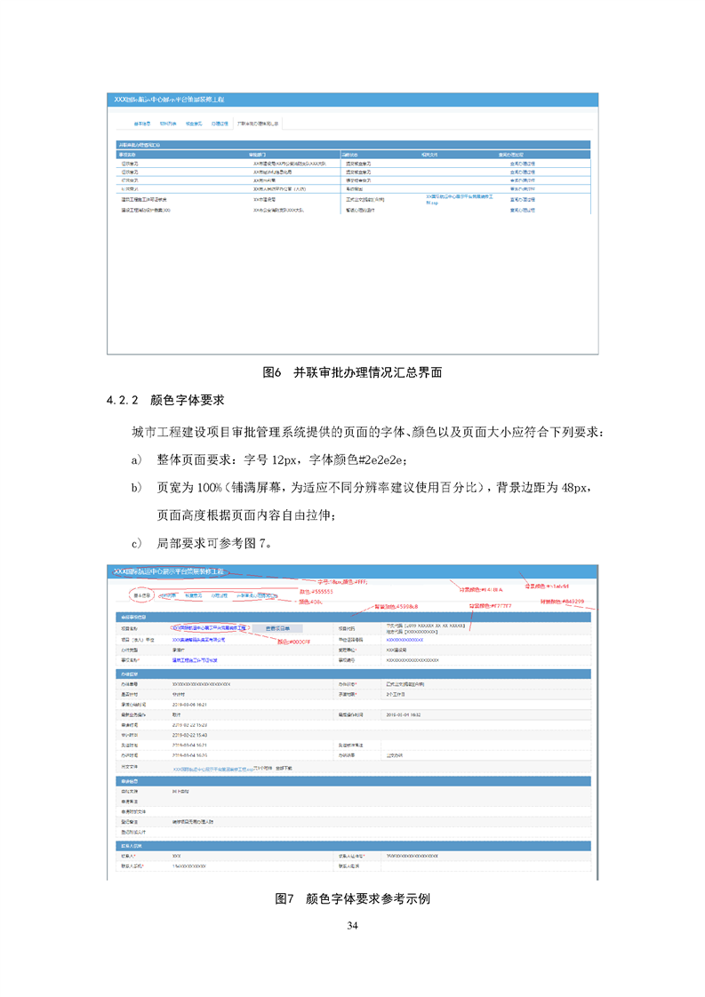Click 查看办理过程 link in first table row

click(x=522, y=164)
